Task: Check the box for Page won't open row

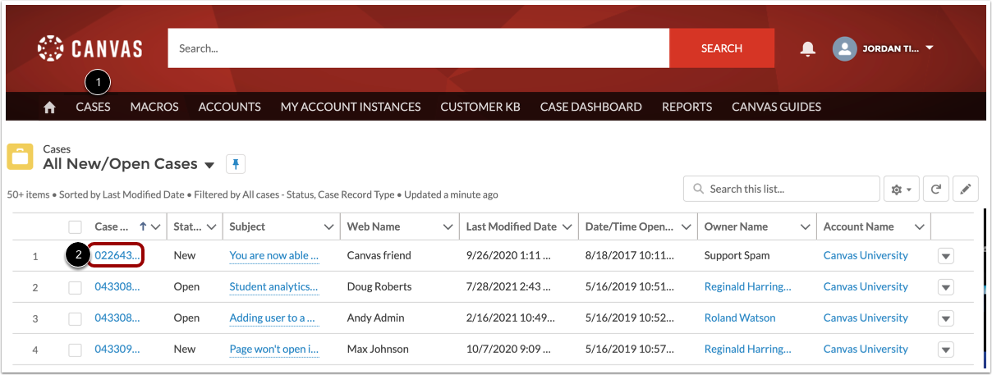Action: [x=75, y=350]
